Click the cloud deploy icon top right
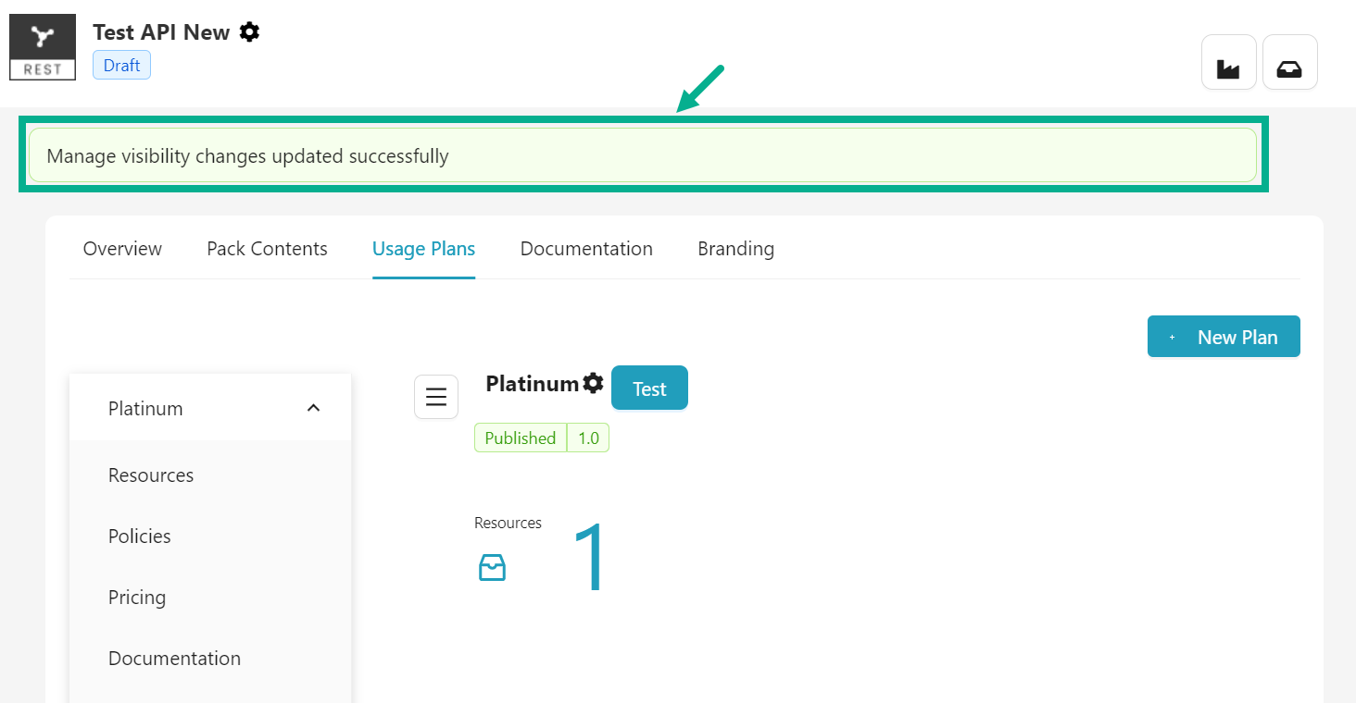This screenshot has height=703, width=1356. pyautogui.click(x=1289, y=61)
